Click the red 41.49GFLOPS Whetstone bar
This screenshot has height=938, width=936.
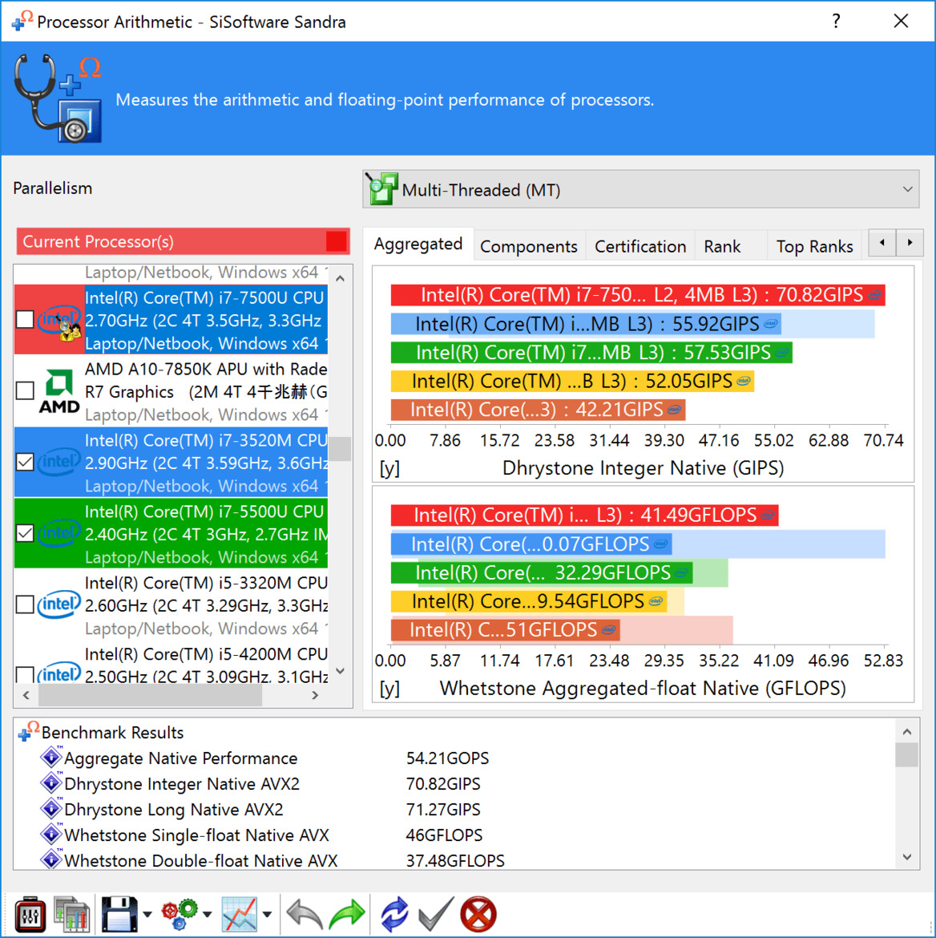[584, 515]
